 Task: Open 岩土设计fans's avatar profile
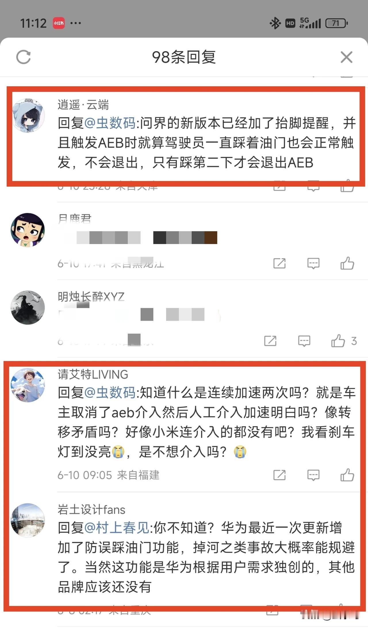point(28,520)
